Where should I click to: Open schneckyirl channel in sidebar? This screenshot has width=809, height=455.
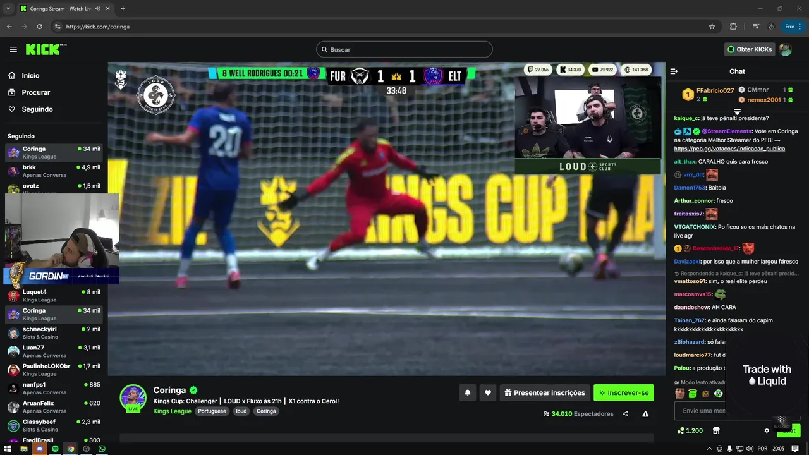coord(54,333)
